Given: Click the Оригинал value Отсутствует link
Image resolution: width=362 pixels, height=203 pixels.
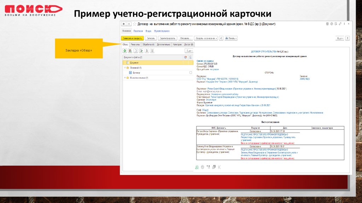Looking at the screenshot, I should coord(211,100).
